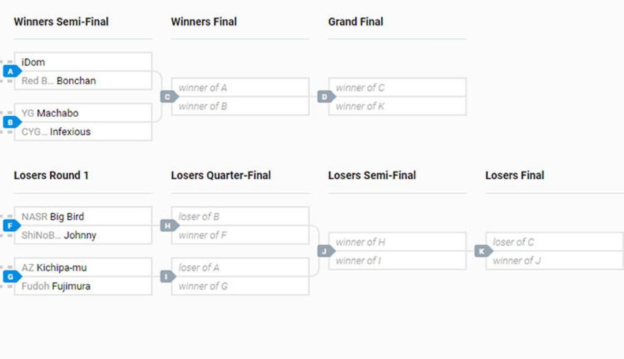The image size is (624, 359).
Task: Open match C gray badge
Action: pyautogui.click(x=169, y=97)
